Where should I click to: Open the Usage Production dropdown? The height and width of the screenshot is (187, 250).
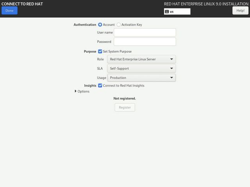click(x=141, y=78)
